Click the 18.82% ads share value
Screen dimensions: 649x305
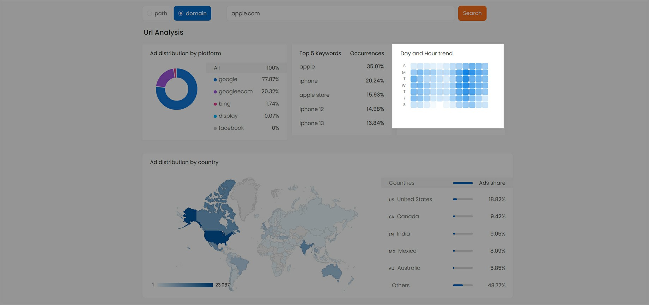click(497, 200)
